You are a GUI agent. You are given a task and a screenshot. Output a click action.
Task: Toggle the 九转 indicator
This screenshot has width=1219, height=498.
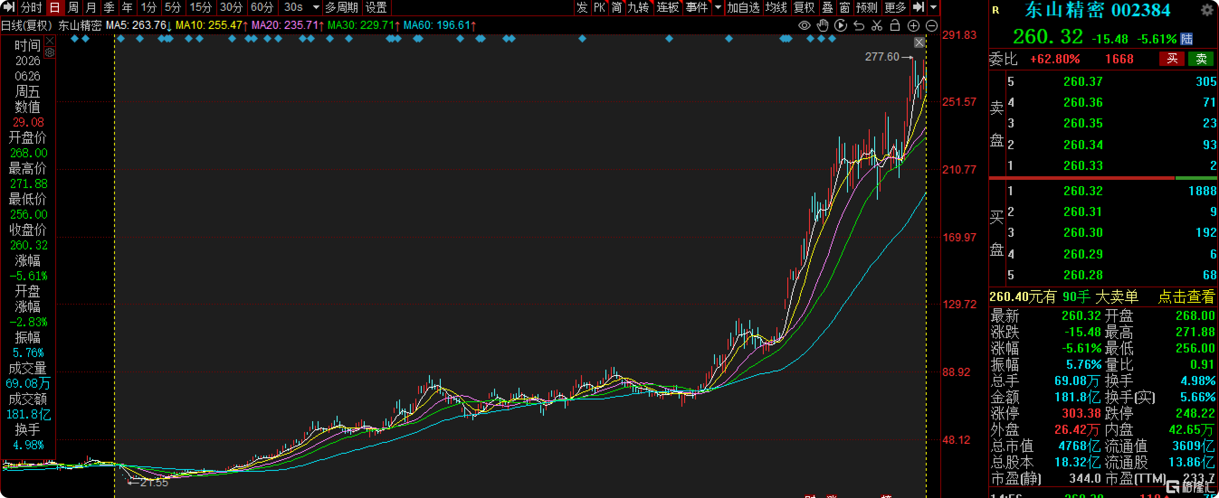pyautogui.click(x=638, y=7)
